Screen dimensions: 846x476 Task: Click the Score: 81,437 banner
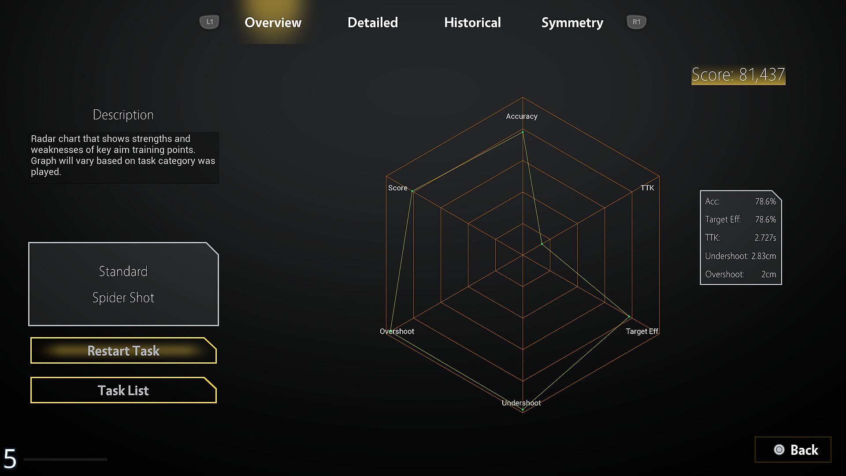738,75
